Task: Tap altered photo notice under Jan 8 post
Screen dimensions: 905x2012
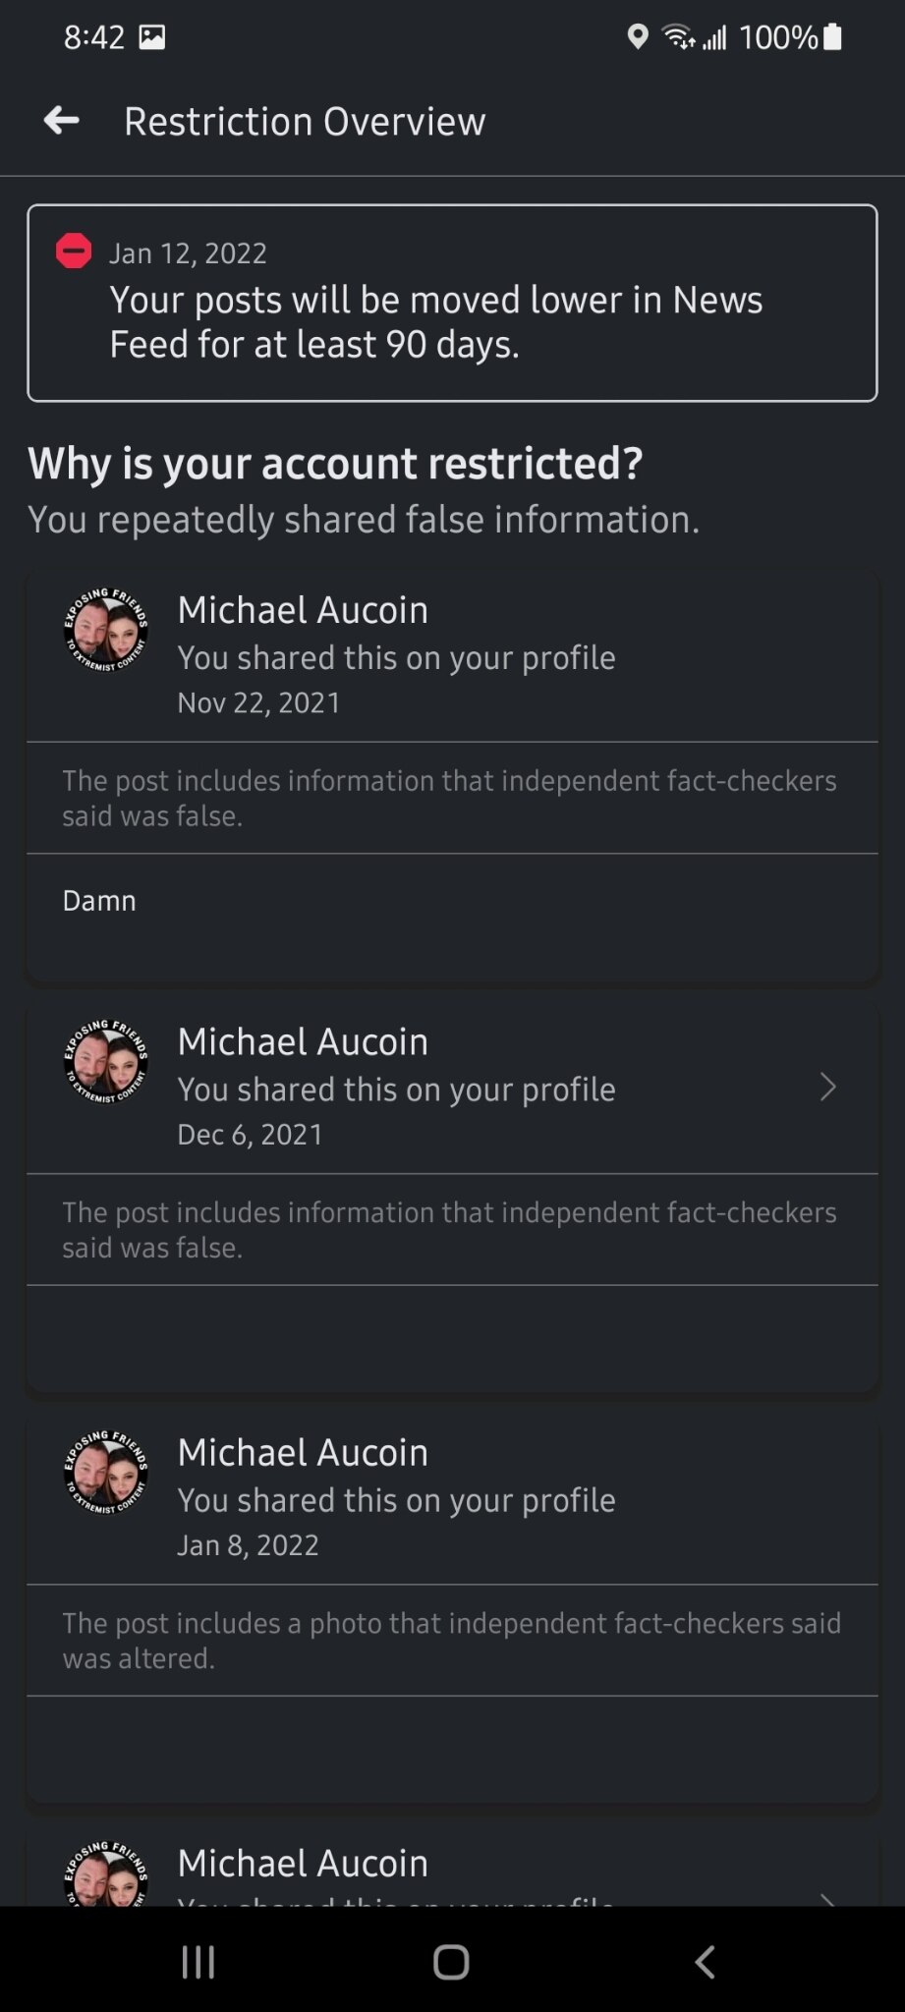Action: [451, 1641]
